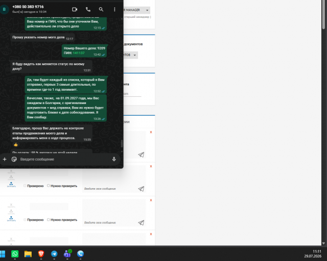Image resolution: width=327 pixels, height=261 pixels.
Task: Click the grey delete icon in the fully visible row
Action: click(11, 205)
